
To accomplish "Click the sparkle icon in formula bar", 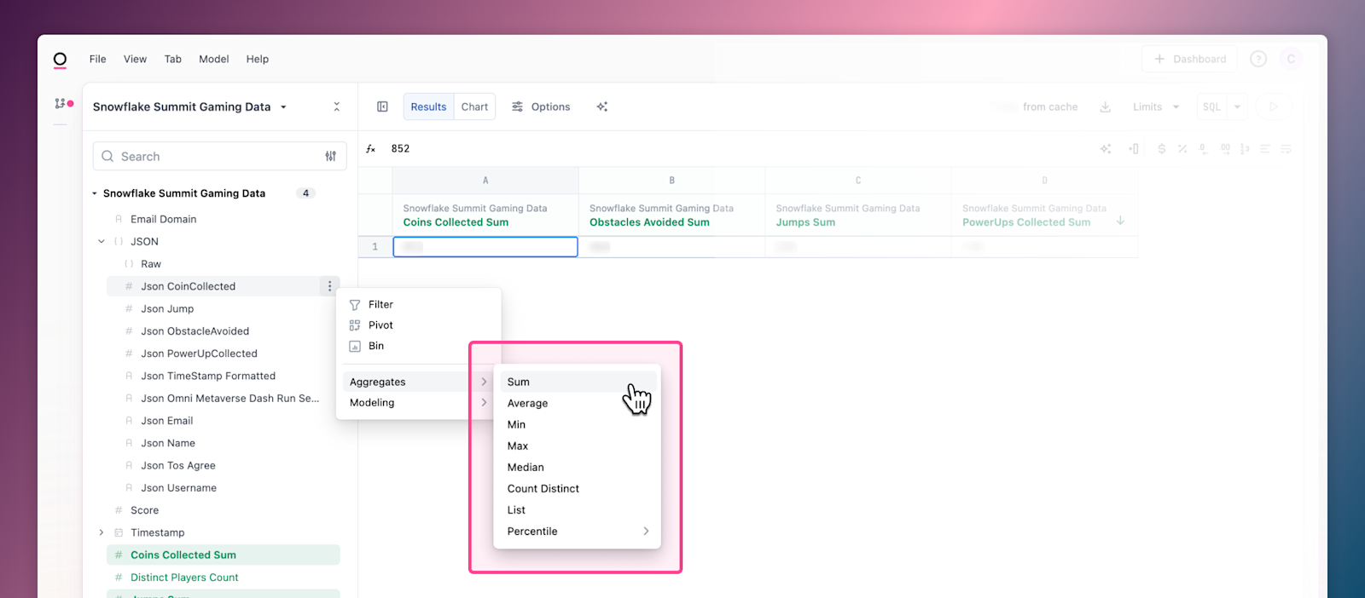I will pyautogui.click(x=1106, y=149).
